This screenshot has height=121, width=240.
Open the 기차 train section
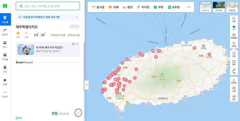tap(5, 70)
